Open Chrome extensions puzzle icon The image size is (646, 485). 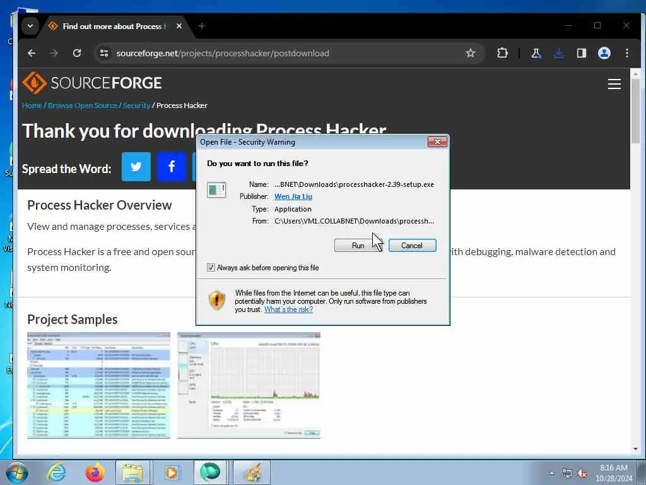(x=502, y=53)
